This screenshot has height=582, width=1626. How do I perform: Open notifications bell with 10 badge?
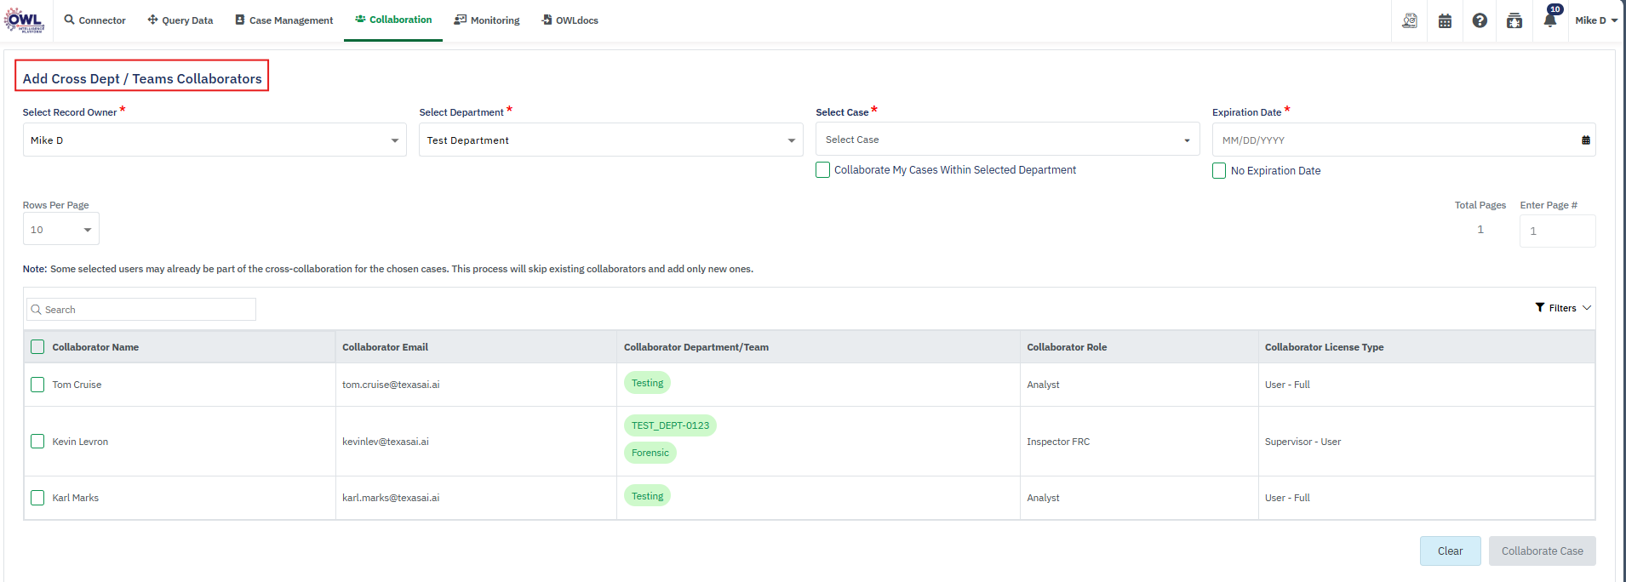coord(1550,20)
